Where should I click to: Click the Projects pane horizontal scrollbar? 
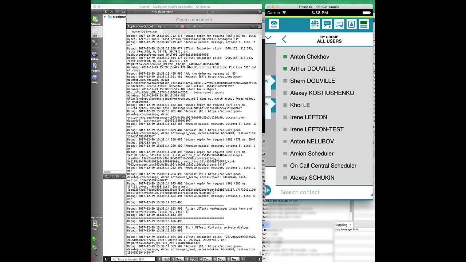(x=107, y=172)
